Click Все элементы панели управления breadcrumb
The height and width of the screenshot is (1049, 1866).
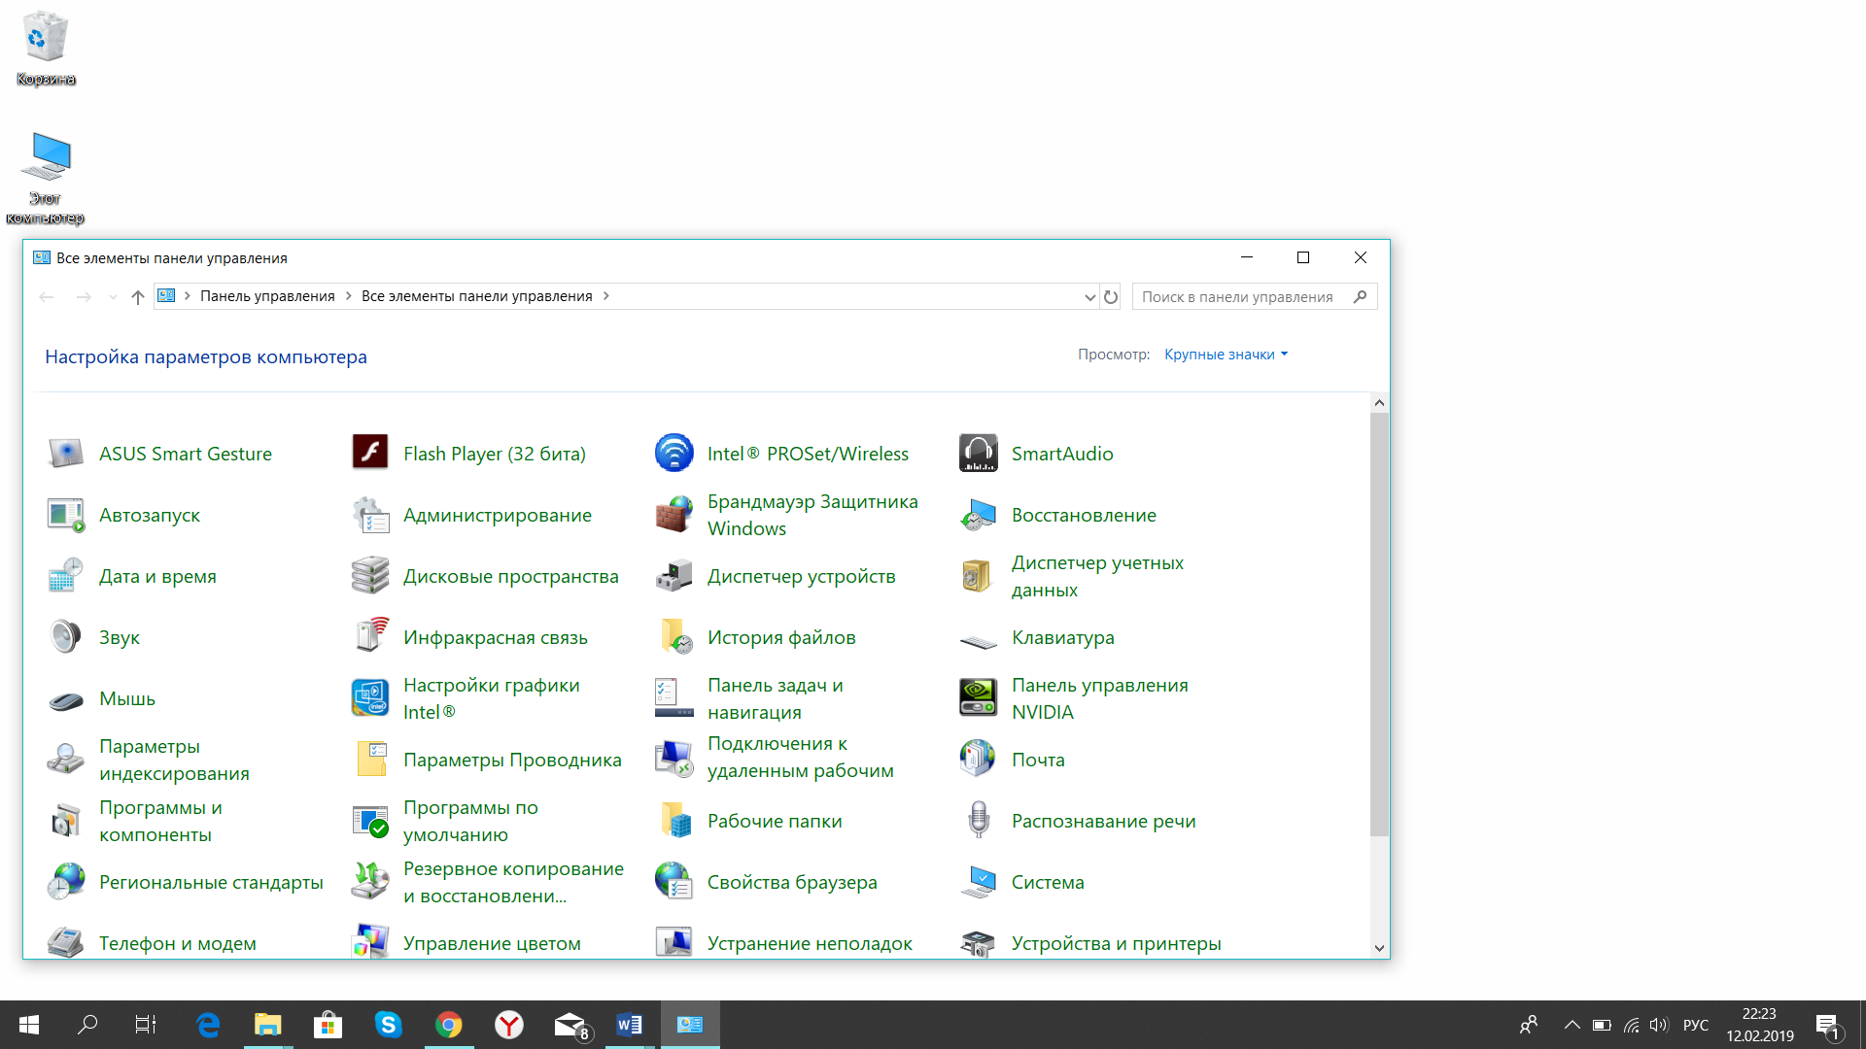coord(476,296)
